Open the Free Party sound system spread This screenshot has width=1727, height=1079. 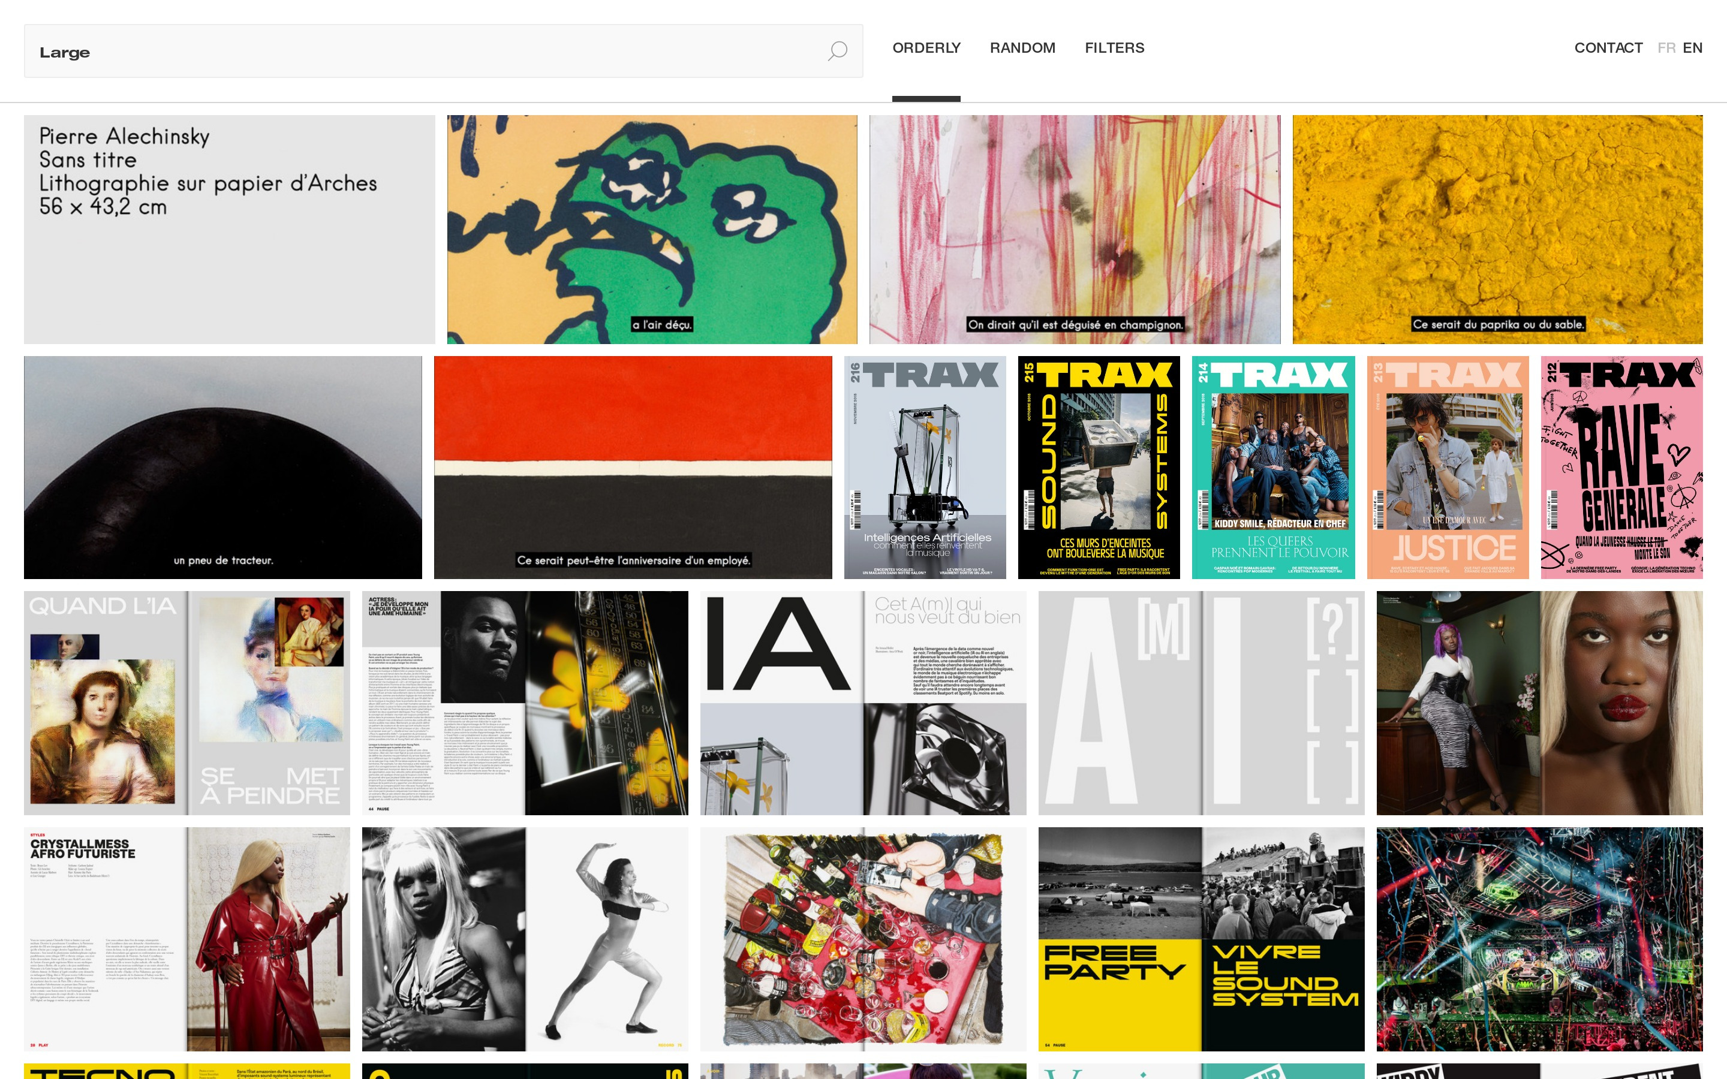click(1201, 939)
